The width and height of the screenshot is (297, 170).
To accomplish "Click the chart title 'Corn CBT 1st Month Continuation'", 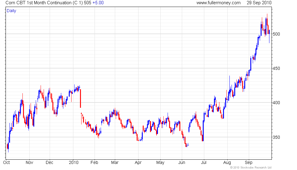I will [x=38, y=3].
